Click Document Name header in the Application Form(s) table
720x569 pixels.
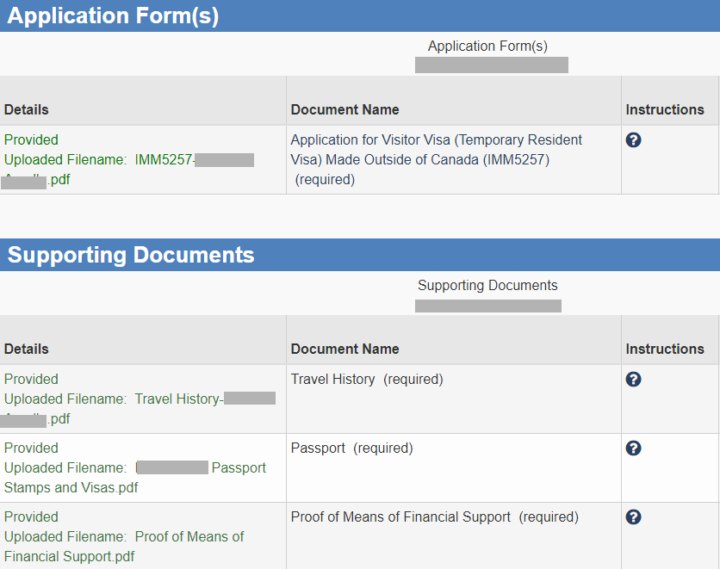(344, 109)
